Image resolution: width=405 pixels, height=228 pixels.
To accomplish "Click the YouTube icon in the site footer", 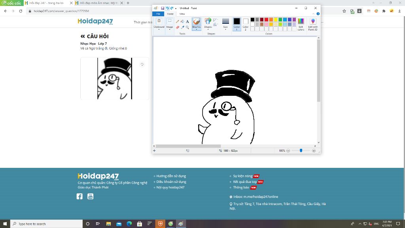I will 91,196.
